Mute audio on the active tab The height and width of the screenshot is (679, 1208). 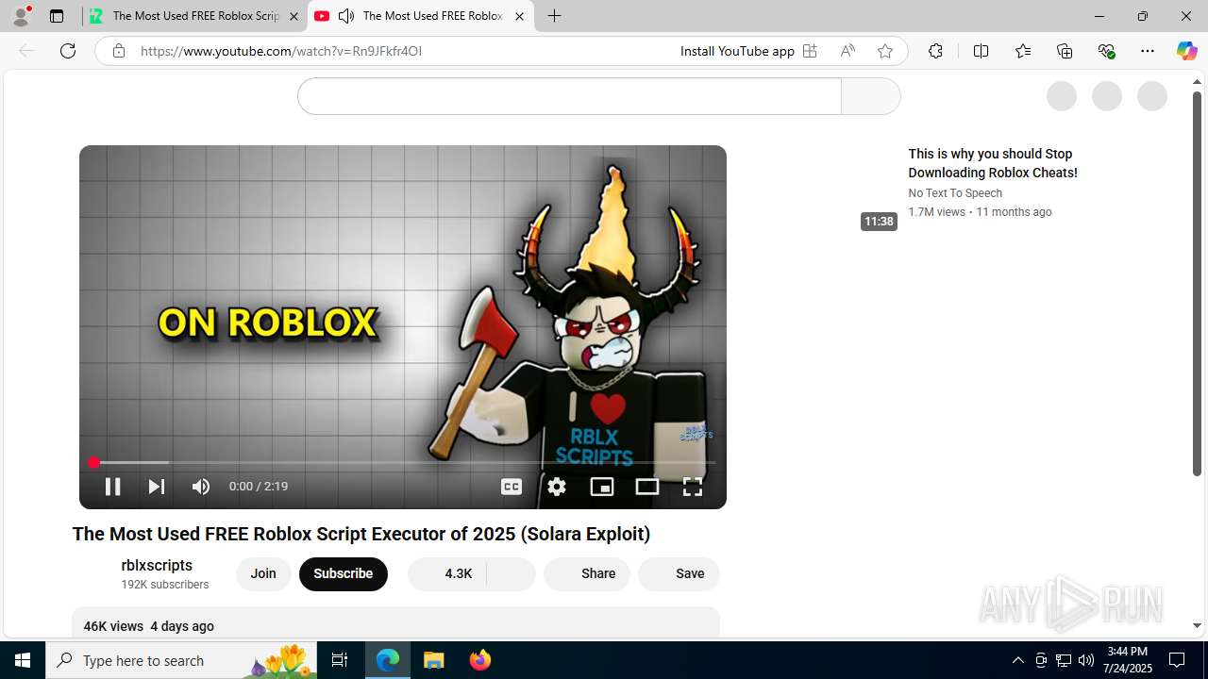[x=346, y=16]
